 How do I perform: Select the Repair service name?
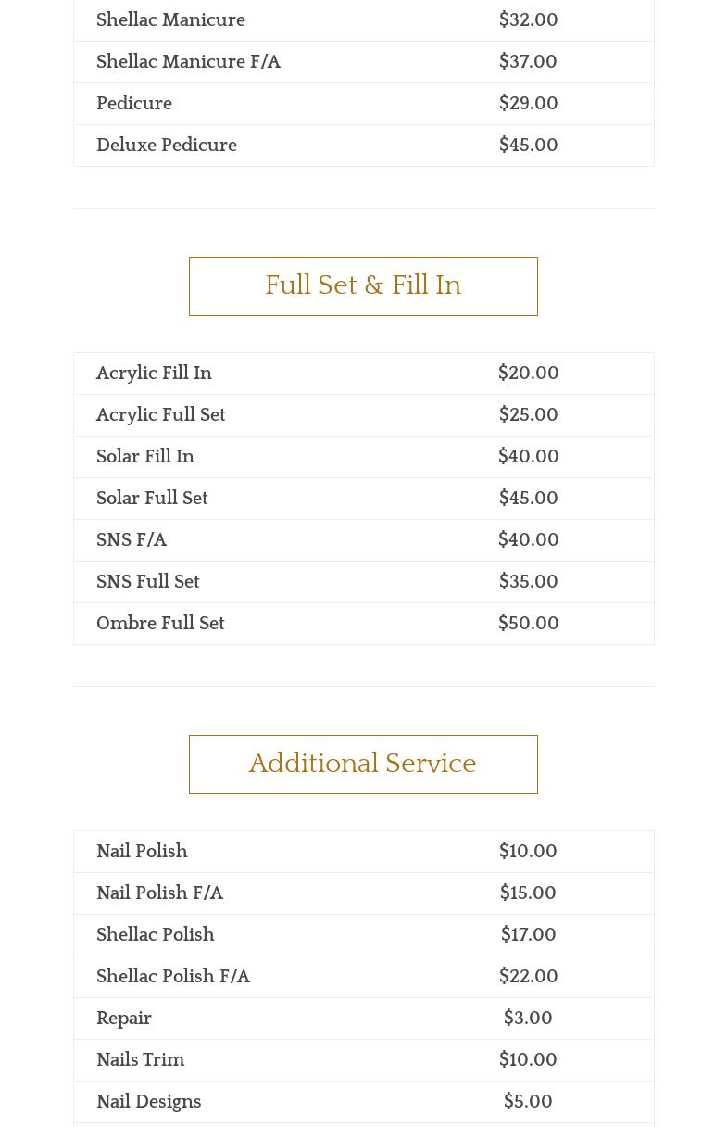tap(124, 1019)
